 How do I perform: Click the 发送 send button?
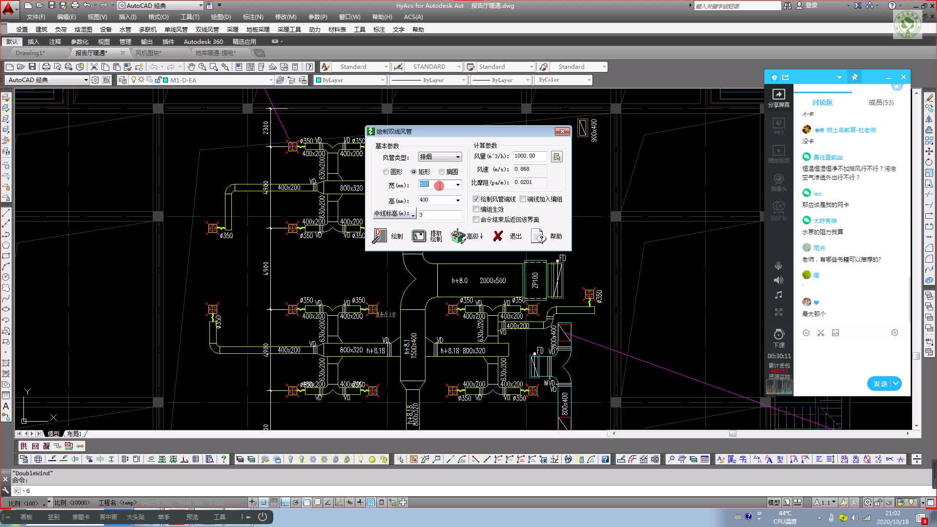[x=880, y=384]
